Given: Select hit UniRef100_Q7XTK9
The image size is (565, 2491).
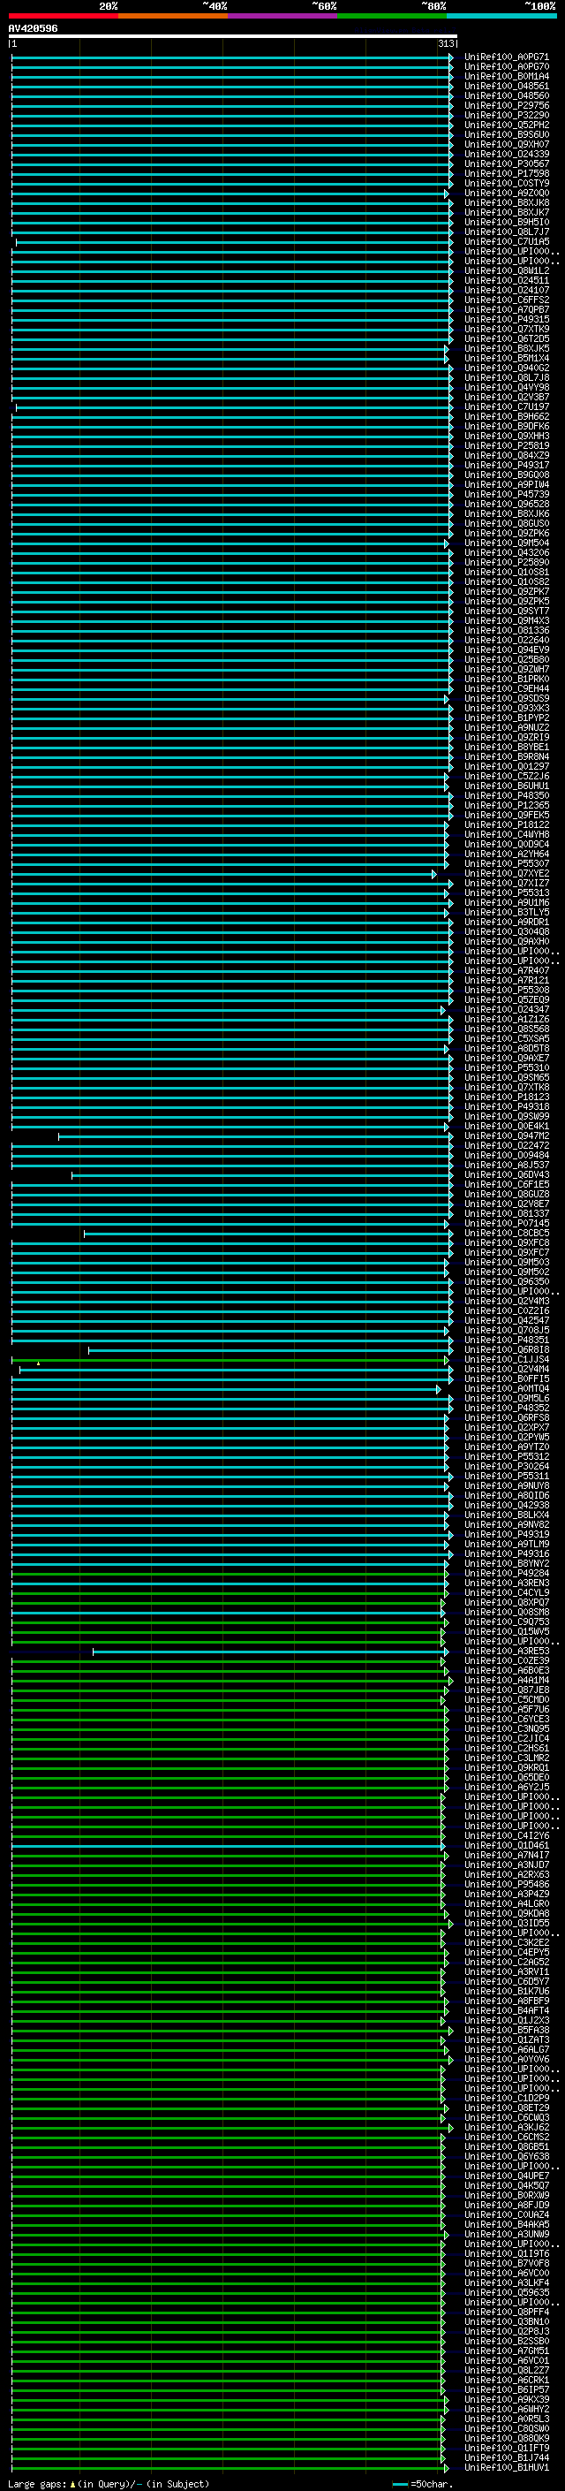Looking at the screenshot, I should pyautogui.click(x=506, y=329).
